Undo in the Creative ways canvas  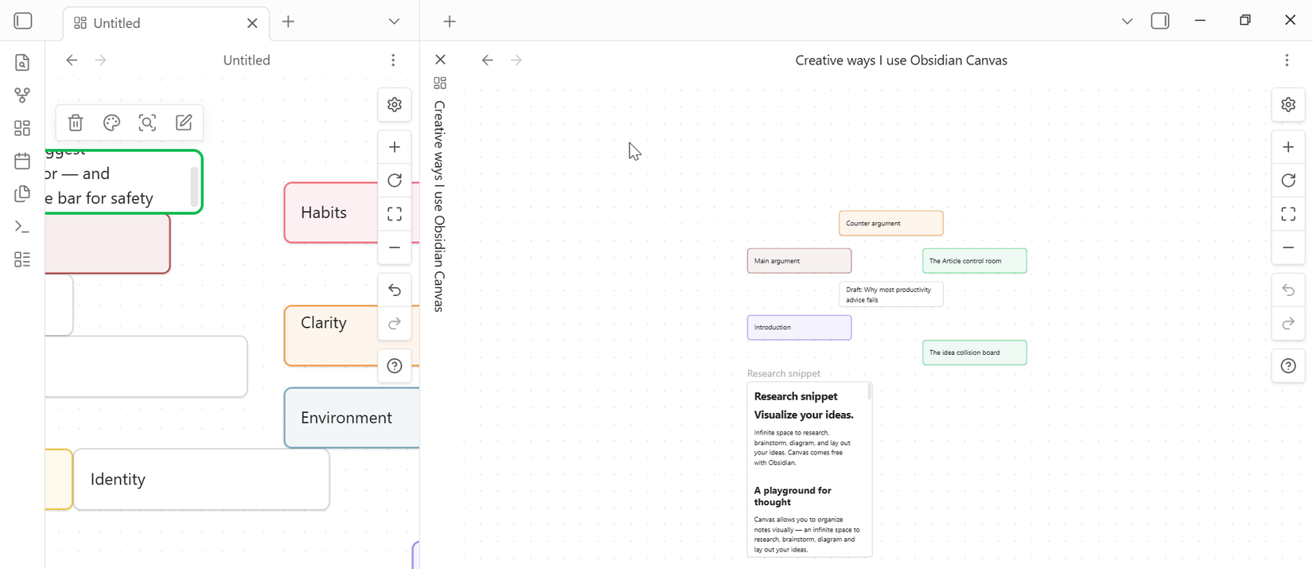coord(1288,290)
